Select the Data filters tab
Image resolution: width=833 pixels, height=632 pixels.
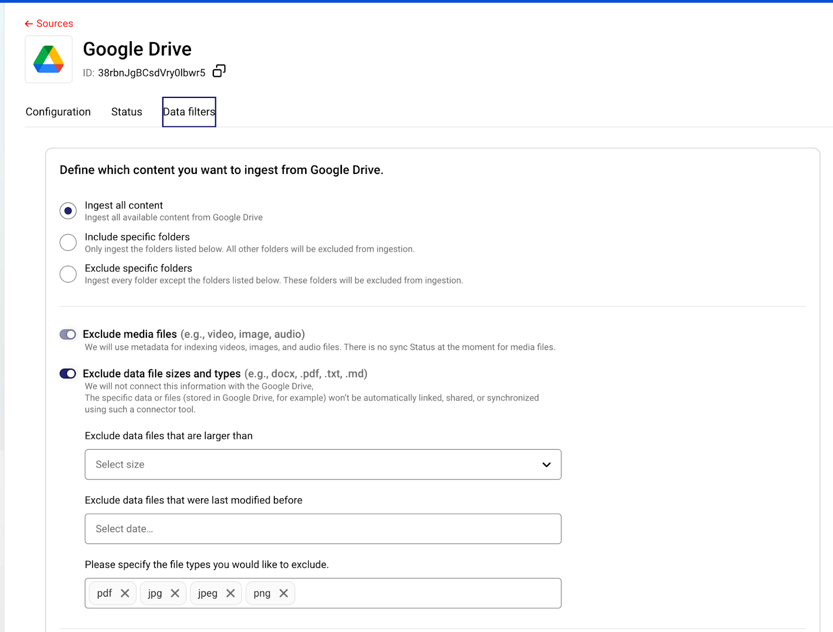coord(189,112)
